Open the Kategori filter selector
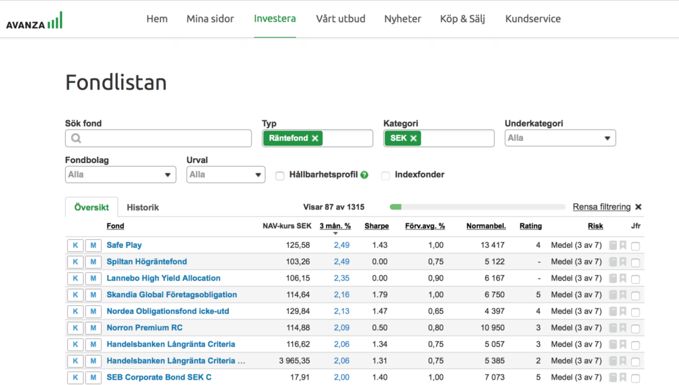Screen dimensions: 679x385 coord(439,138)
